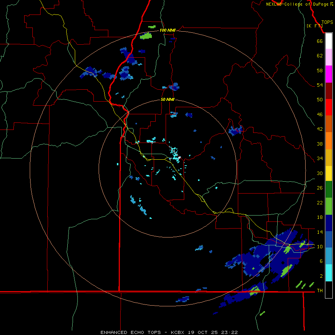Click the cyan legend swatch
The height and width of the screenshot is (335, 335).
pos(329,273)
